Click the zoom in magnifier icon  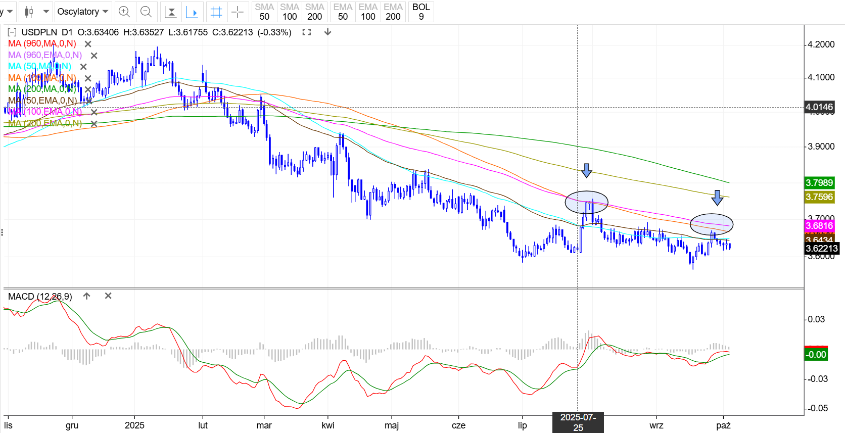(x=124, y=12)
